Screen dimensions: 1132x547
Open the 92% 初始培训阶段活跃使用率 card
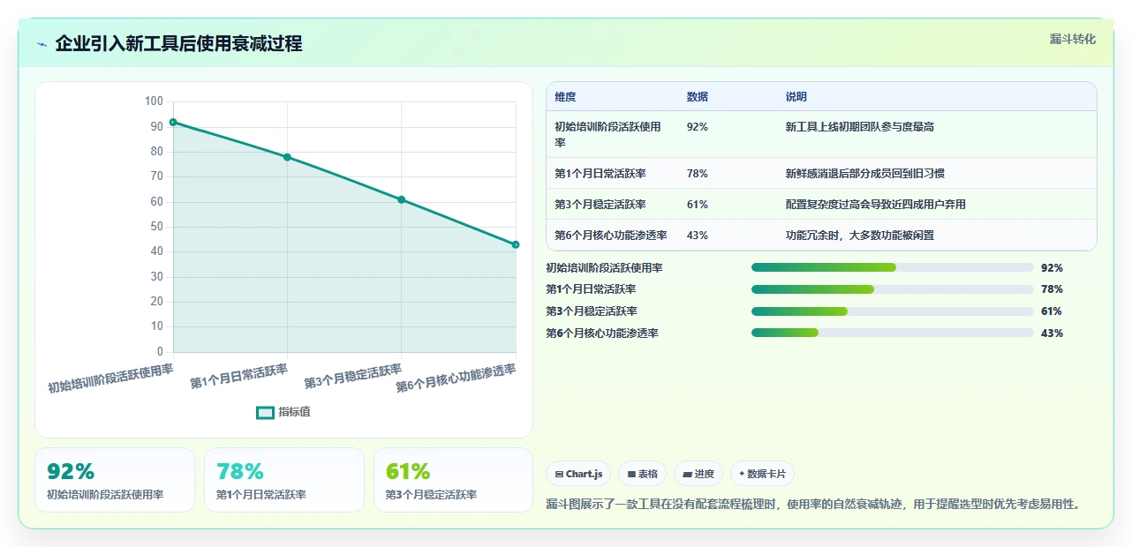click(115, 480)
